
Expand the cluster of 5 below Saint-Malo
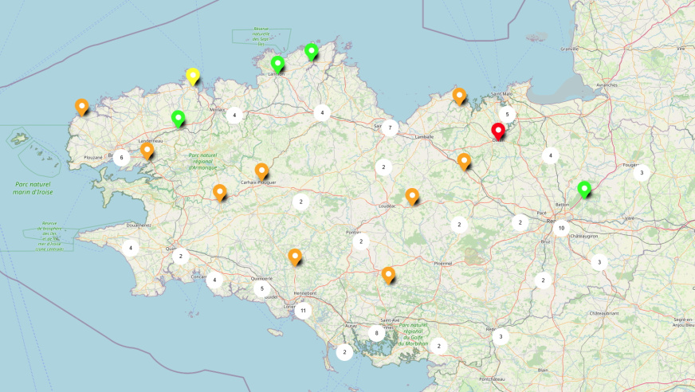506,115
